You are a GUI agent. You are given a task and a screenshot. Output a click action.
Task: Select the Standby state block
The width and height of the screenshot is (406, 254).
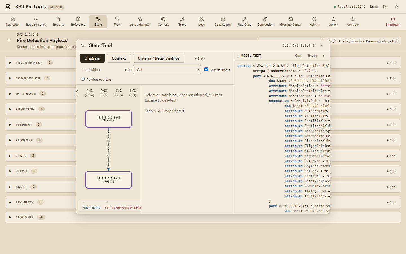point(109,119)
